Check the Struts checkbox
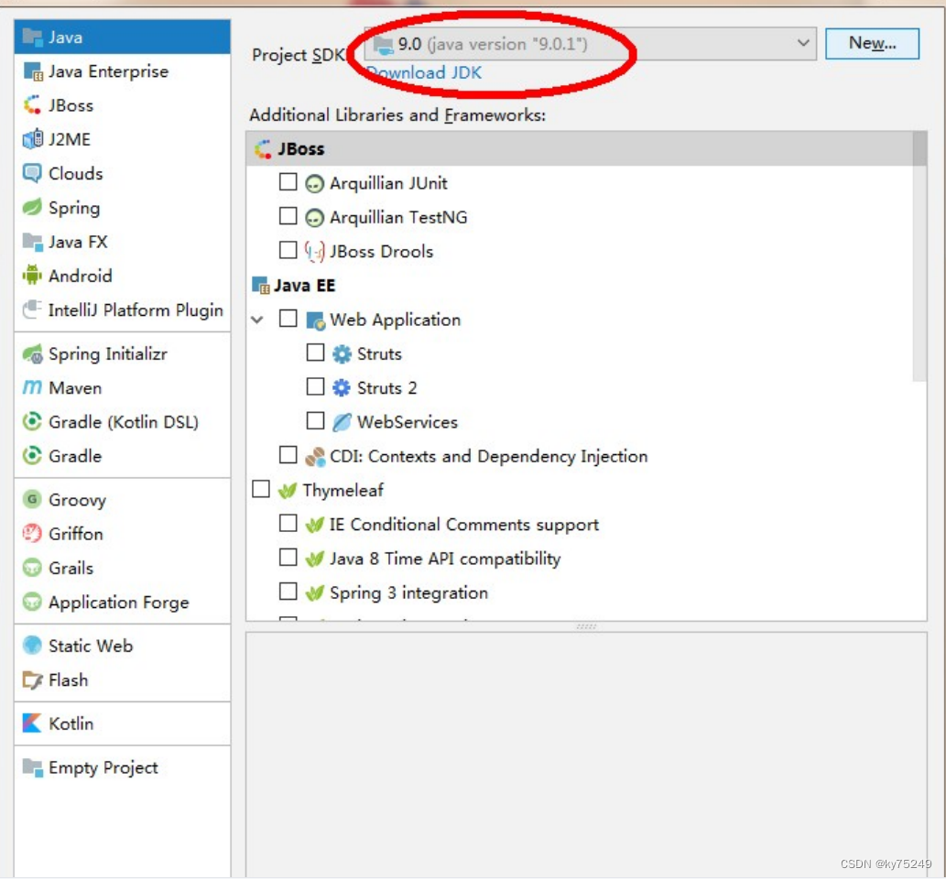This screenshot has width=946, height=879. pos(316,353)
